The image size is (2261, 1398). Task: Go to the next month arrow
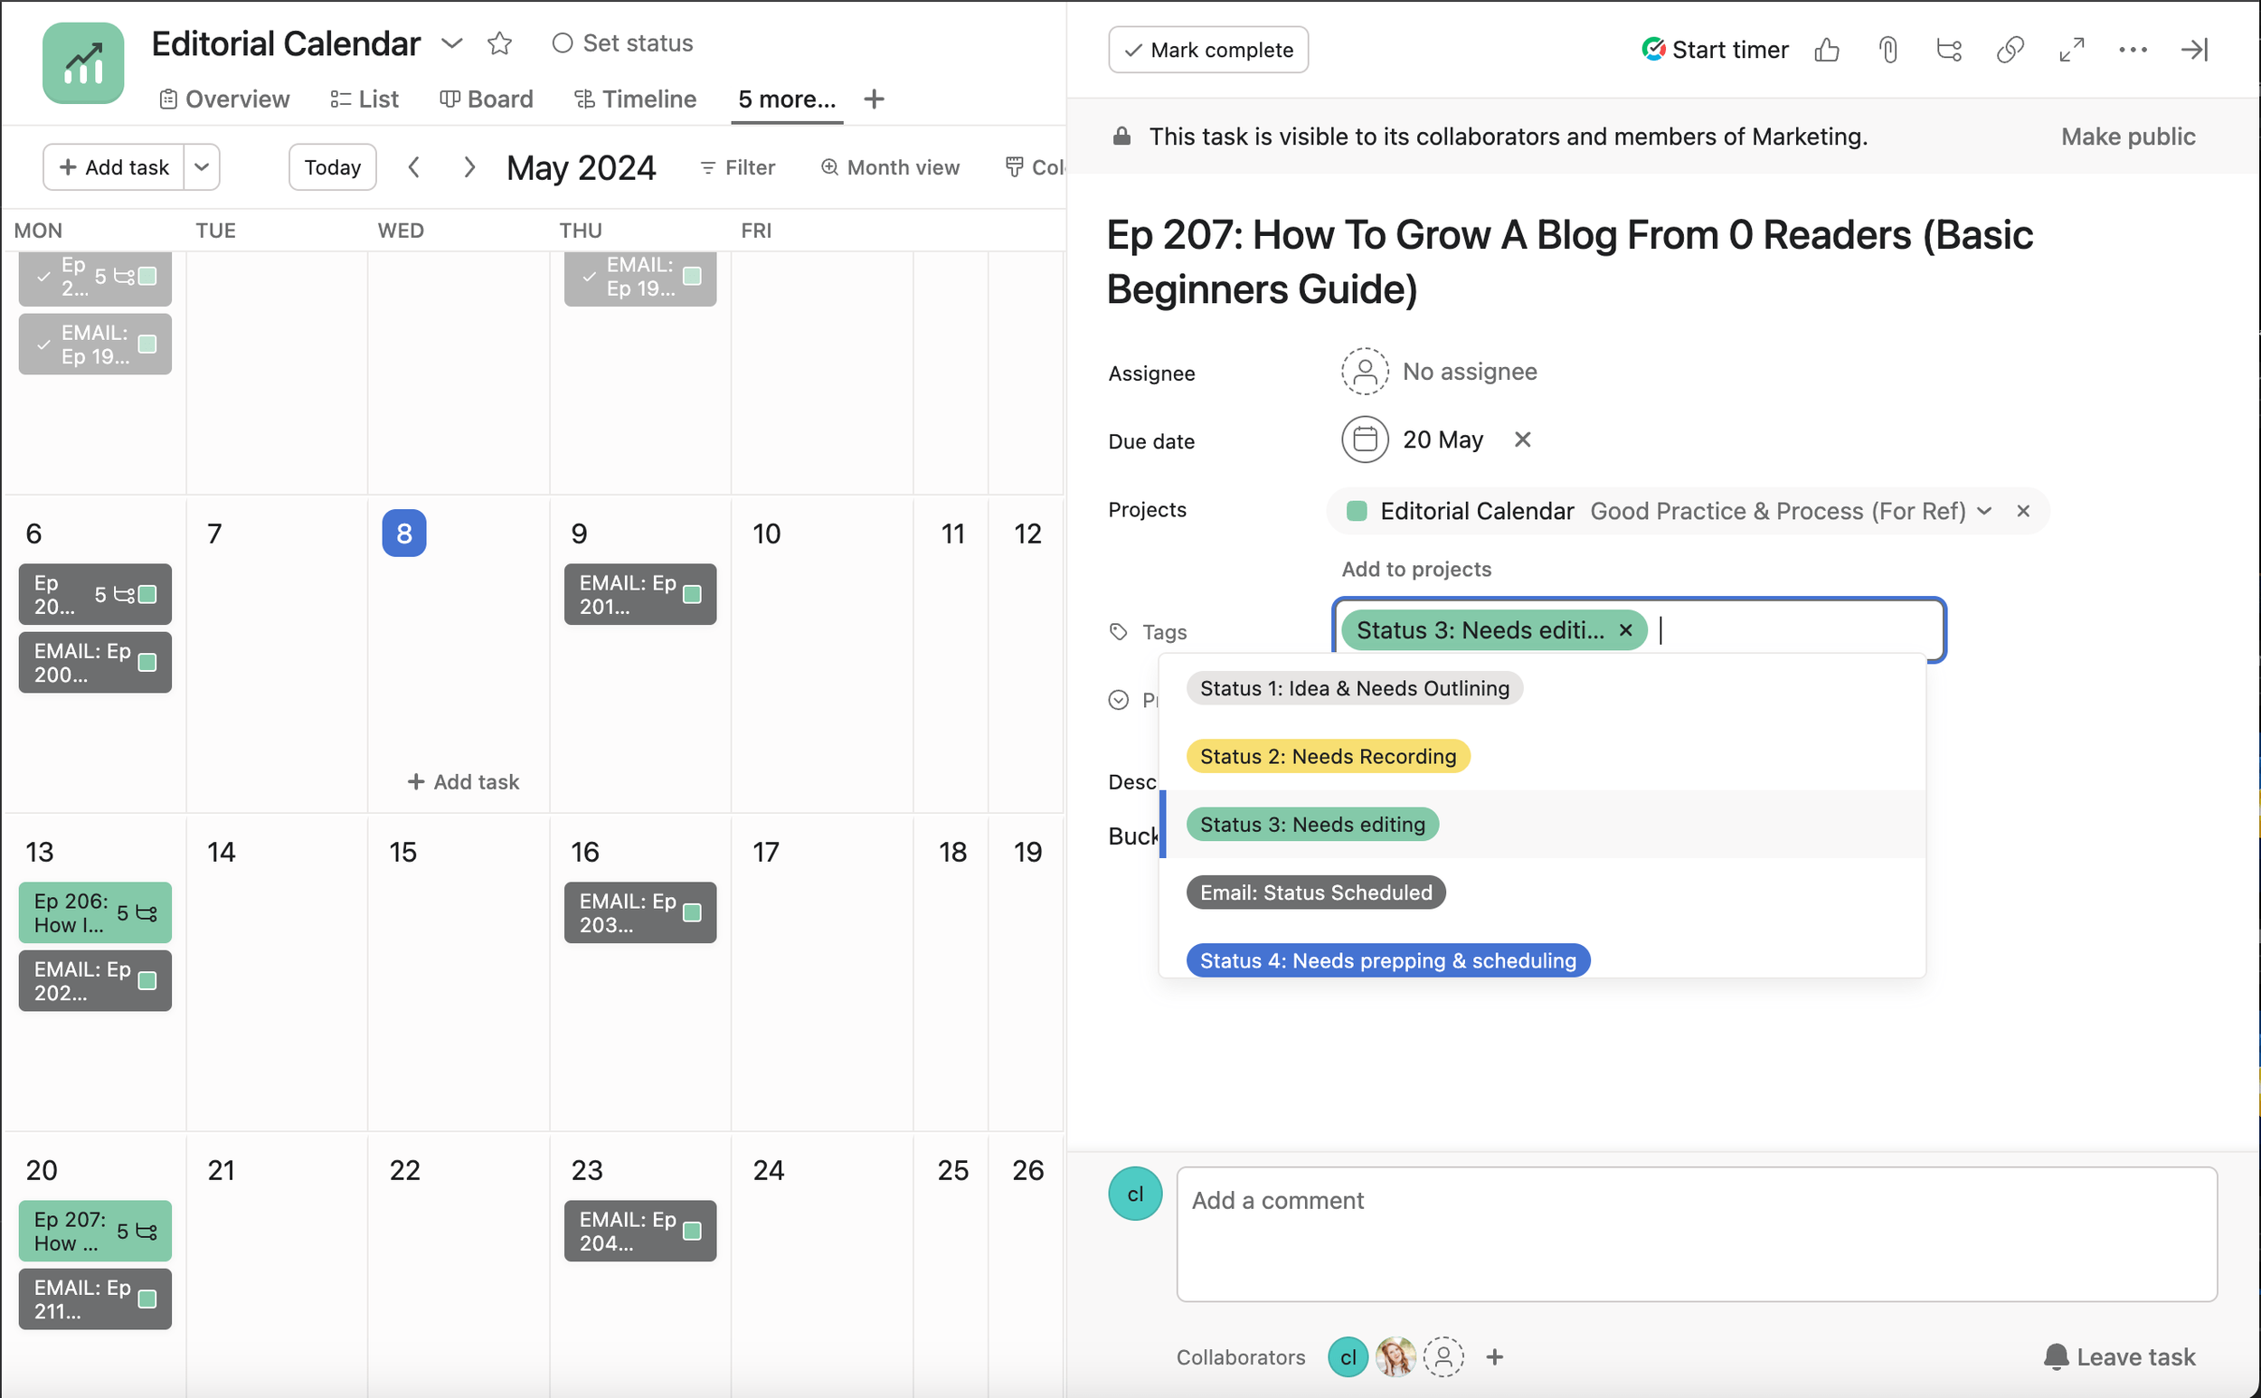point(468,167)
